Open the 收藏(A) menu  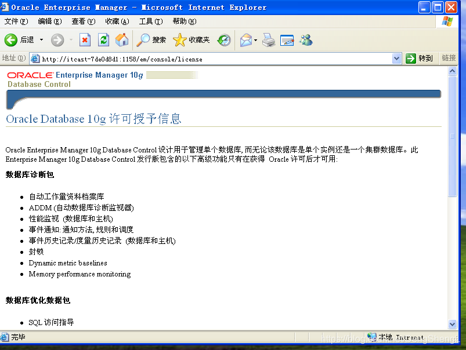[117, 21]
